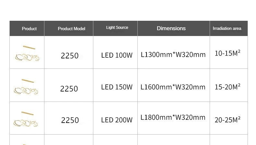Select the Irradiation area column header
Viewport: 256px width, 145px height.
[x=227, y=29]
